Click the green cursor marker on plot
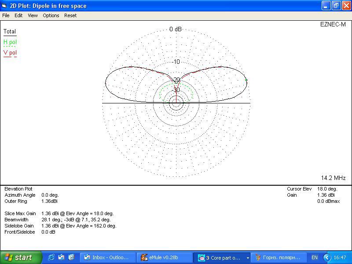The width and height of the screenshot is (352, 264). click(x=246, y=80)
